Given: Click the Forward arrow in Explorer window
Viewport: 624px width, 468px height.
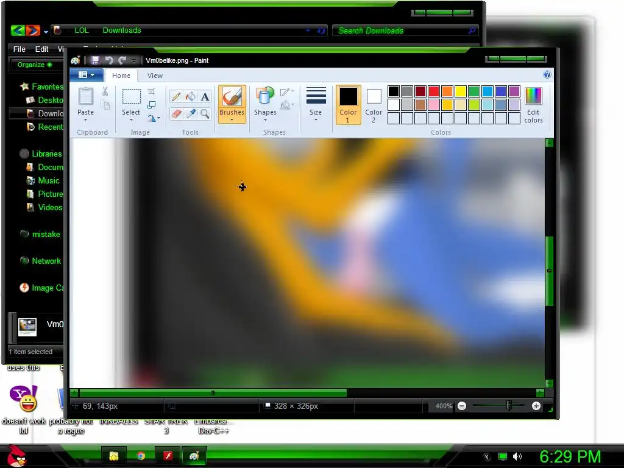Looking at the screenshot, I should coord(33,30).
